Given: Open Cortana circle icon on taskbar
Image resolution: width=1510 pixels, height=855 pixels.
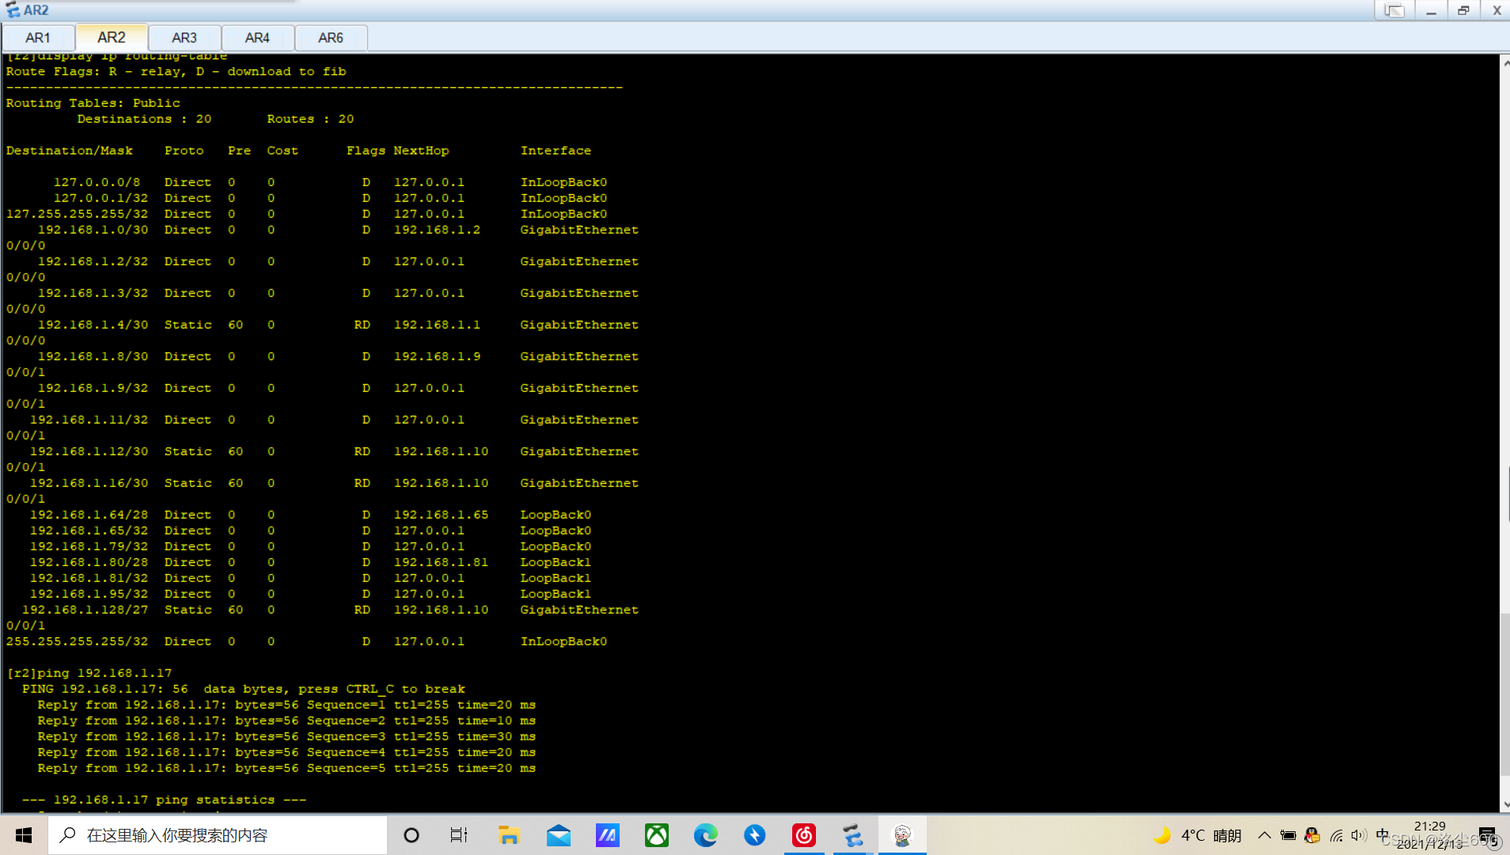Looking at the screenshot, I should coord(411,835).
